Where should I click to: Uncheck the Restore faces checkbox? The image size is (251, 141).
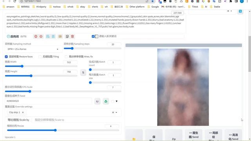coord(6,56)
